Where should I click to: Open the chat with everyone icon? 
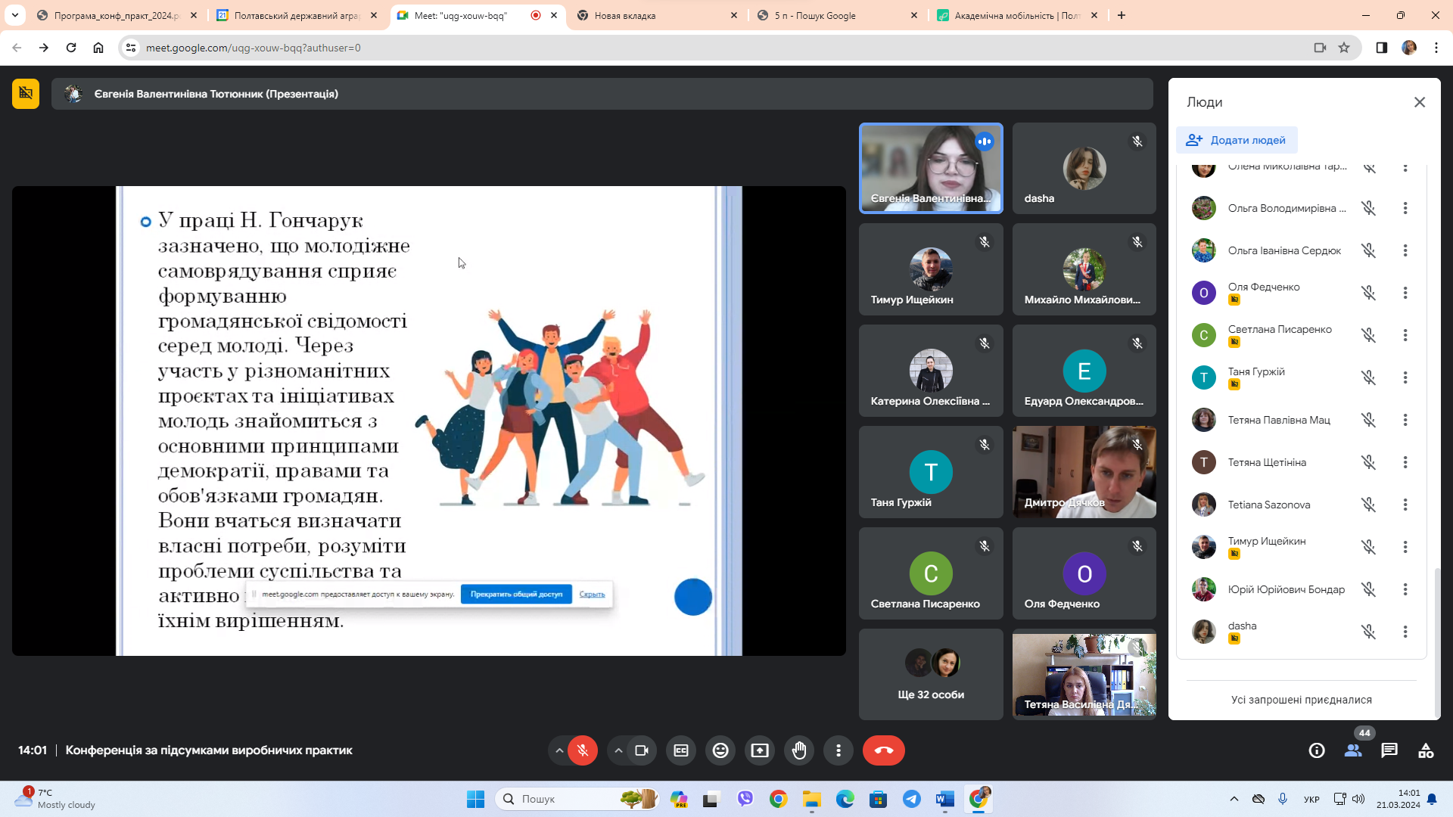point(1389,750)
